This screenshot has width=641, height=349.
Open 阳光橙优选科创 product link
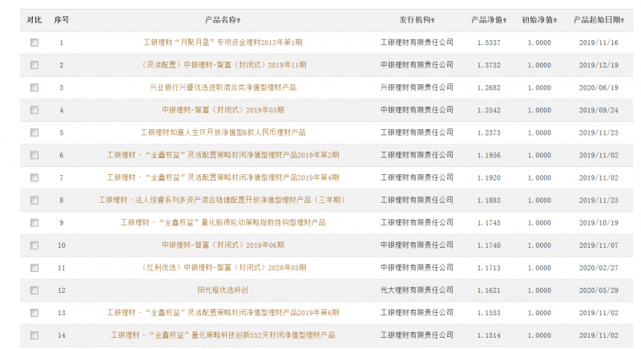(x=223, y=290)
